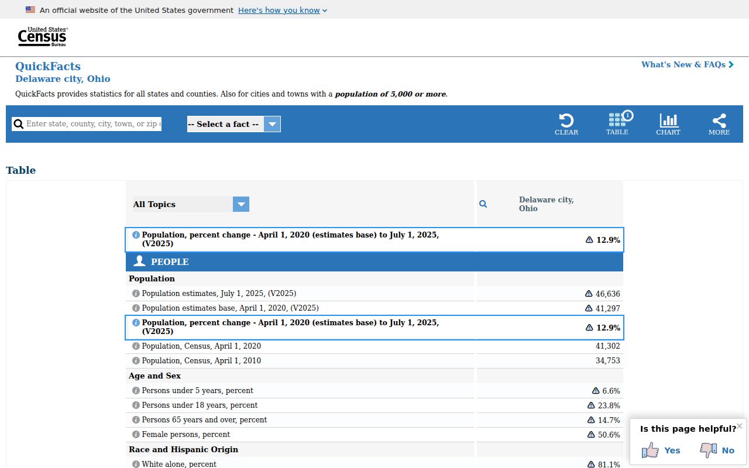Click the warning triangle next to 23.8%
This screenshot has height=468, width=749.
tap(591, 405)
